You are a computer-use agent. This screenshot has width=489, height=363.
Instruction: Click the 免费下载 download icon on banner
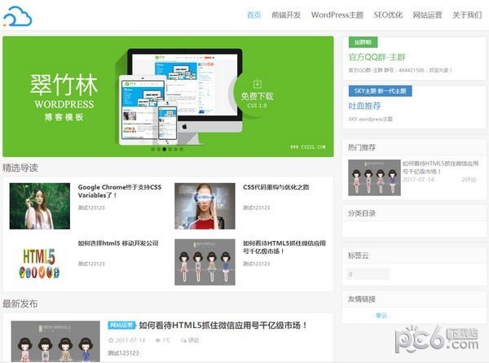[x=257, y=84]
